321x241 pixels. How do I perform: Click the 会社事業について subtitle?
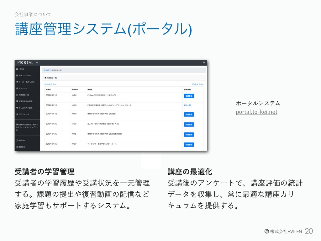point(33,14)
